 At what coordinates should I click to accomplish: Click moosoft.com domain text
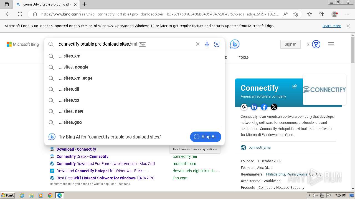[x=184, y=164]
